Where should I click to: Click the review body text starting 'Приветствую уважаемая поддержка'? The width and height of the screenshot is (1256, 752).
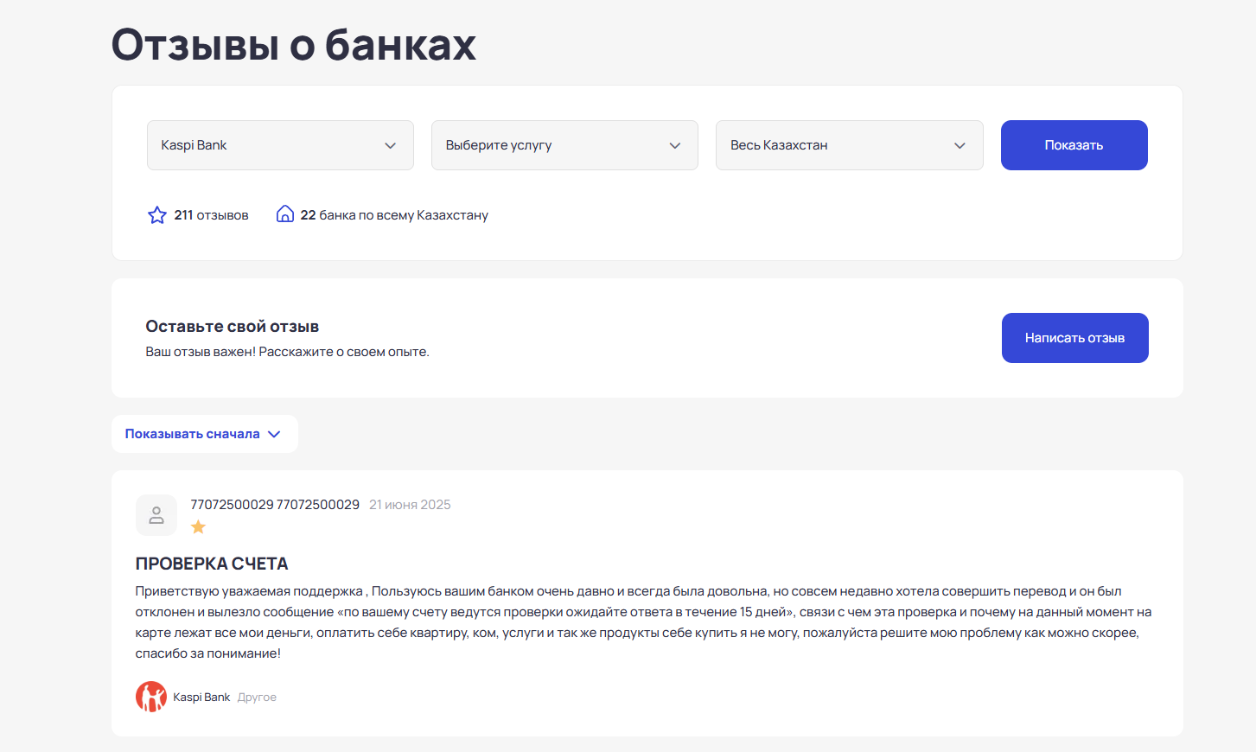(x=643, y=622)
